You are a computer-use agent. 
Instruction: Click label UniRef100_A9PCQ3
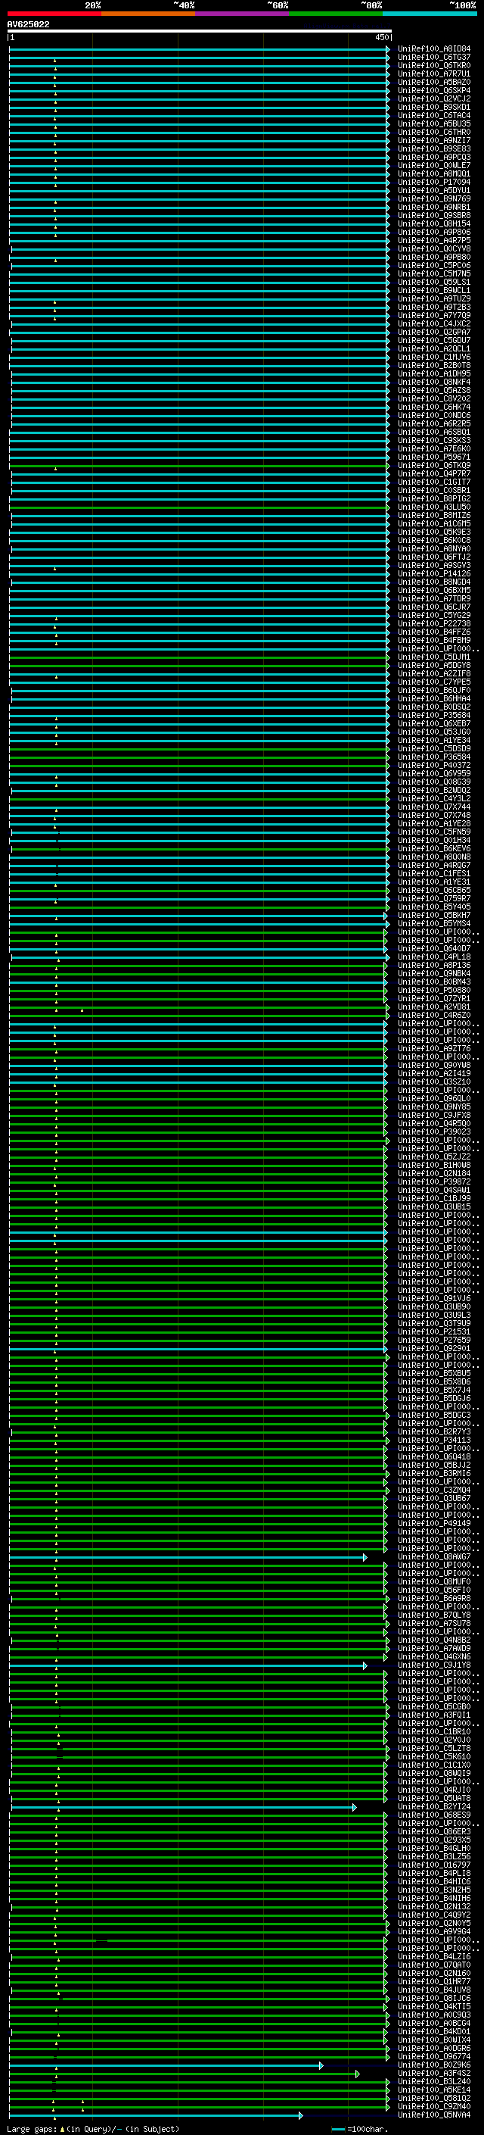(x=434, y=157)
